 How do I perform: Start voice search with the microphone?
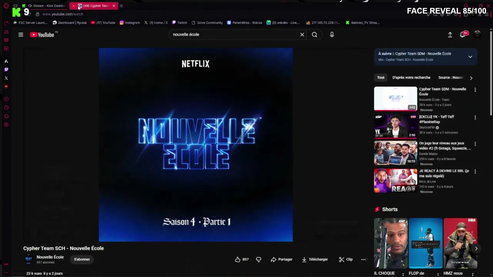[332, 35]
